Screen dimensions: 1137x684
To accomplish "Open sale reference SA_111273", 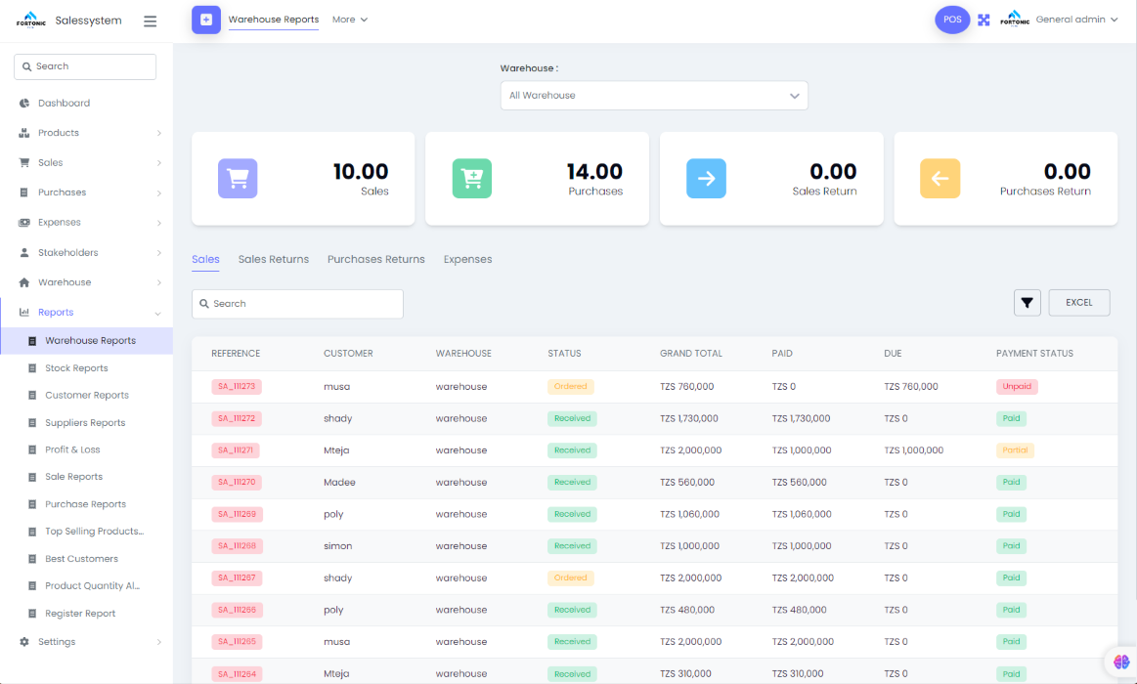I will [x=236, y=387].
